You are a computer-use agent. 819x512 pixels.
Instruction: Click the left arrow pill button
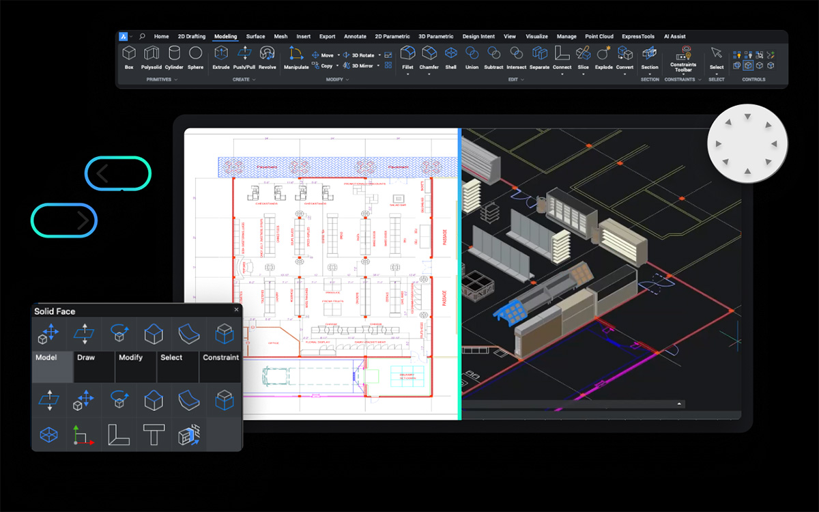pyautogui.click(x=117, y=173)
